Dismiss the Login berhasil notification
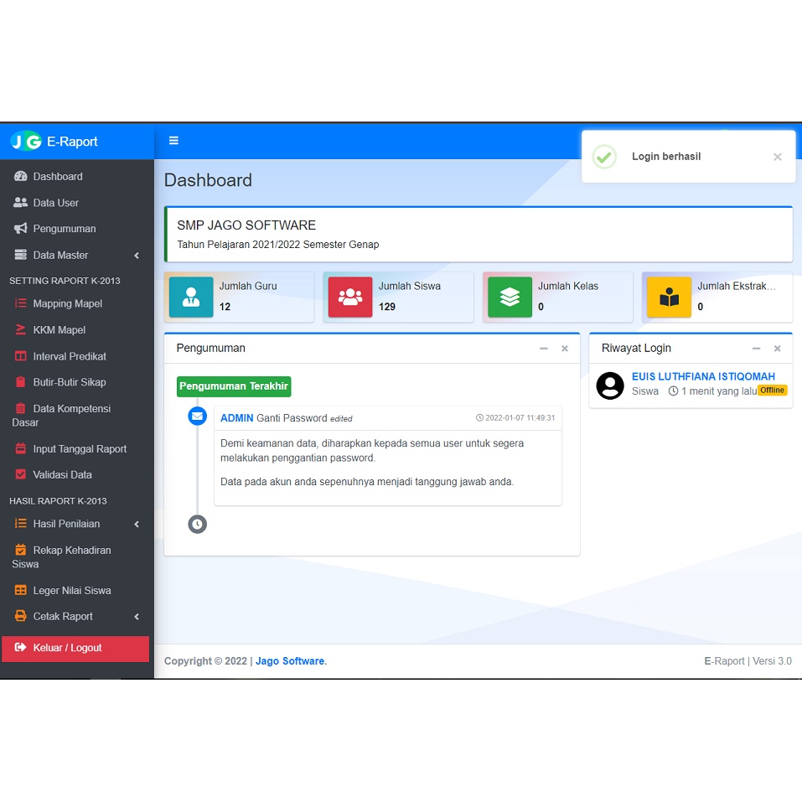 coord(778,157)
